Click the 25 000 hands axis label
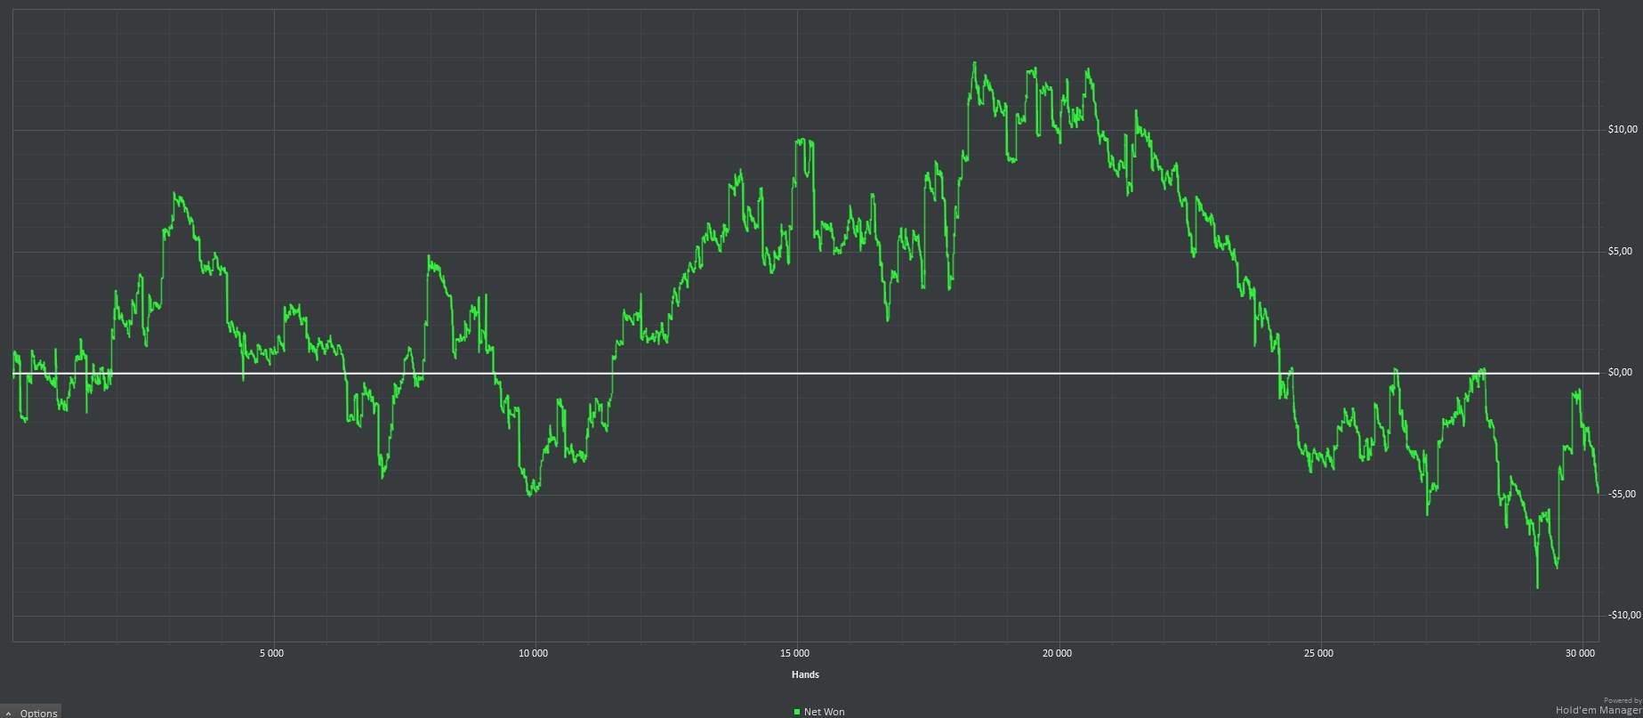The image size is (1643, 718). tap(1318, 653)
